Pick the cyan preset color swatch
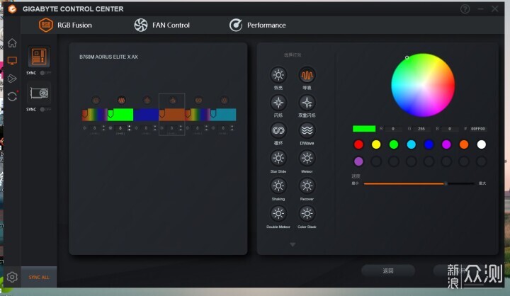Image resolution: width=510 pixels, height=296 pixels. (x=411, y=144)
